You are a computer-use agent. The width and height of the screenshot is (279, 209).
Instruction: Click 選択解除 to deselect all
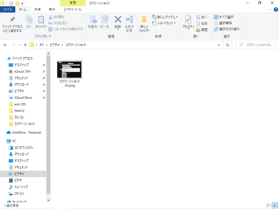(216, 23)
